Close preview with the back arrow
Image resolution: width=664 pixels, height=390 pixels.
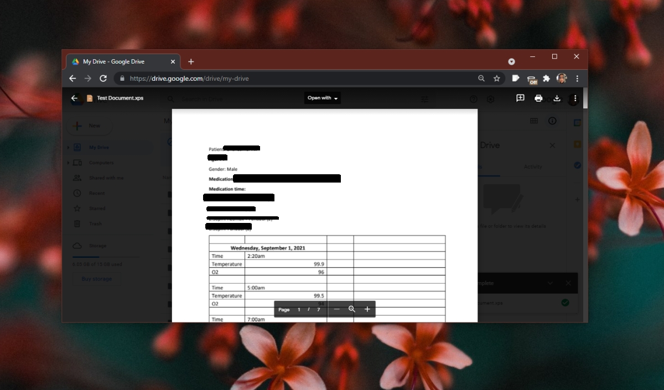(74, 98)
